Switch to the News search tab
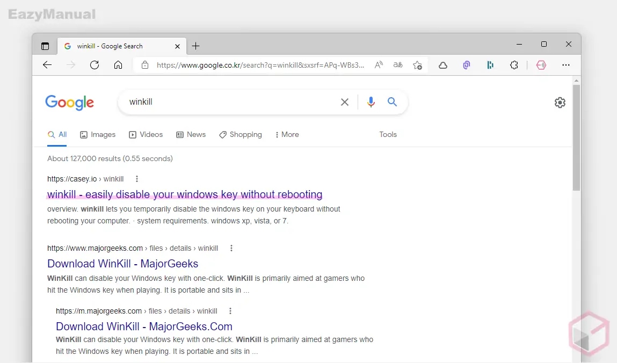The image size is (617, 363). click(x=191, y=135)
